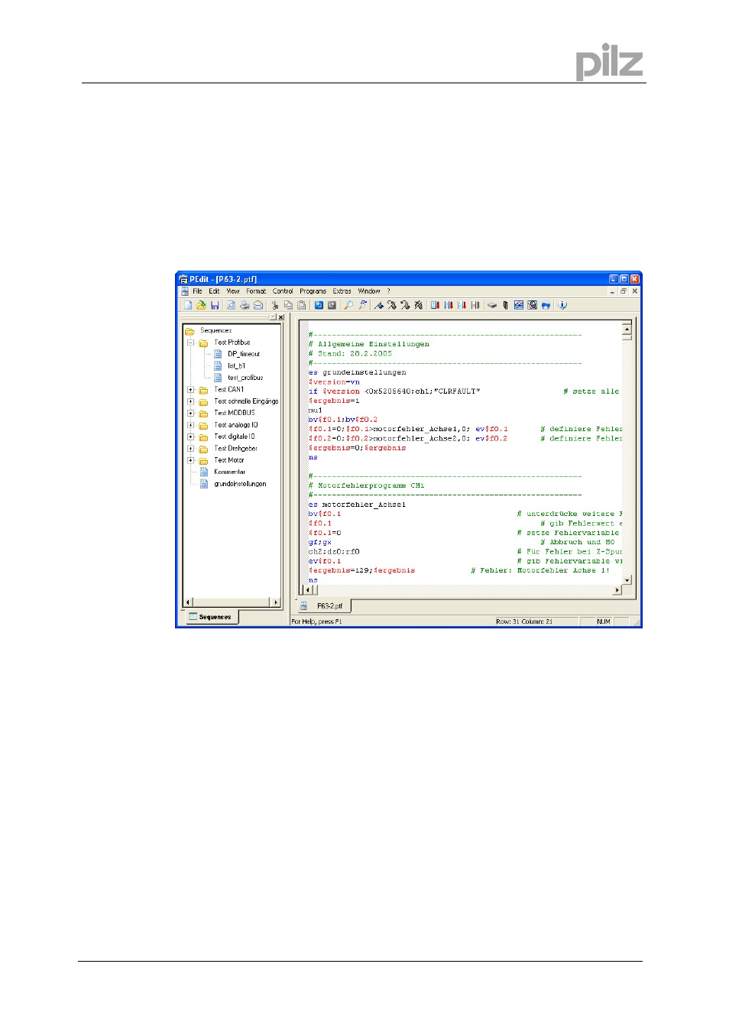Open the Edit menu
This screenshot has height=1032, width=729.
[x=214, y=291]
